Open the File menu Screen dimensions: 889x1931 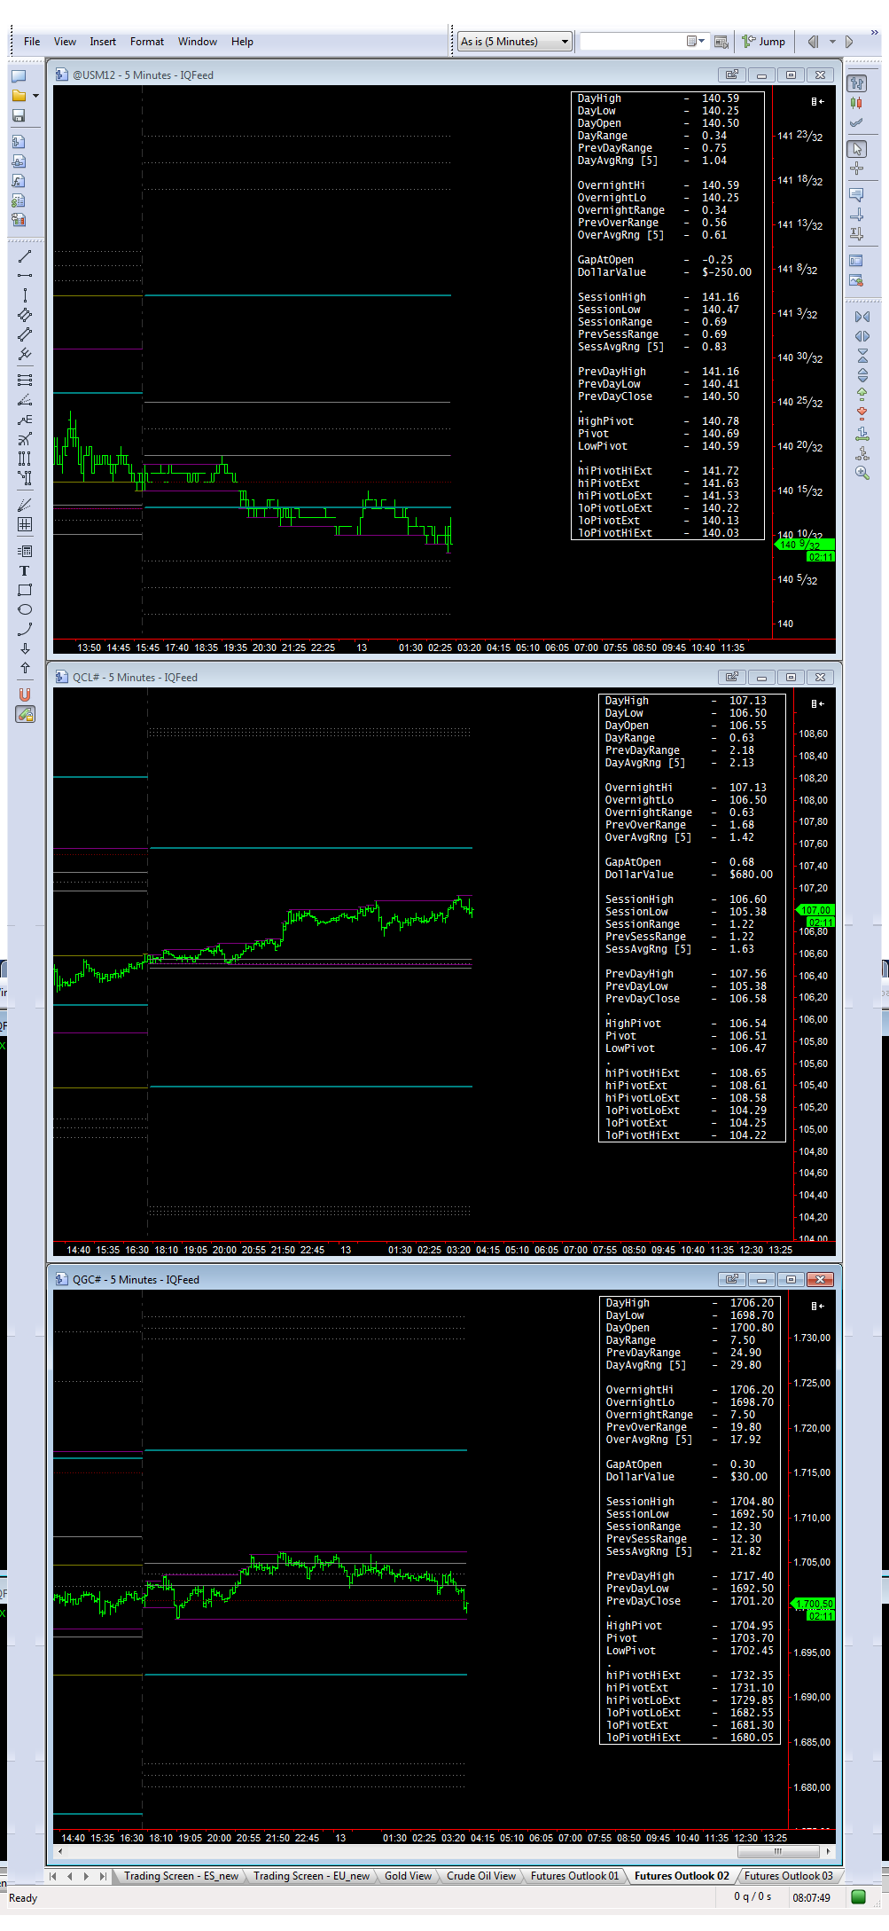(32, 42)
